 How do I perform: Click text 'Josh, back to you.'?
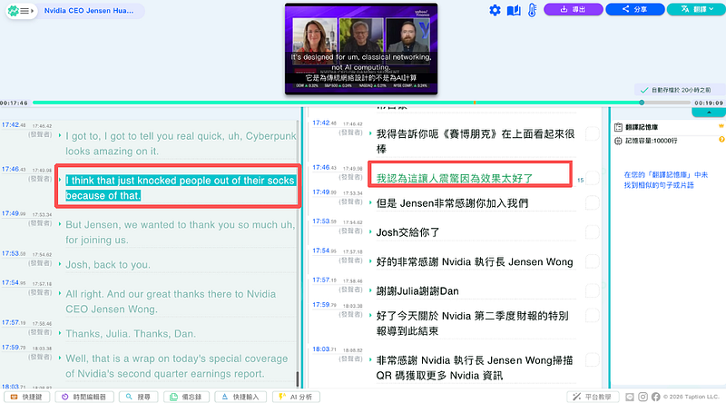[107, 264]
